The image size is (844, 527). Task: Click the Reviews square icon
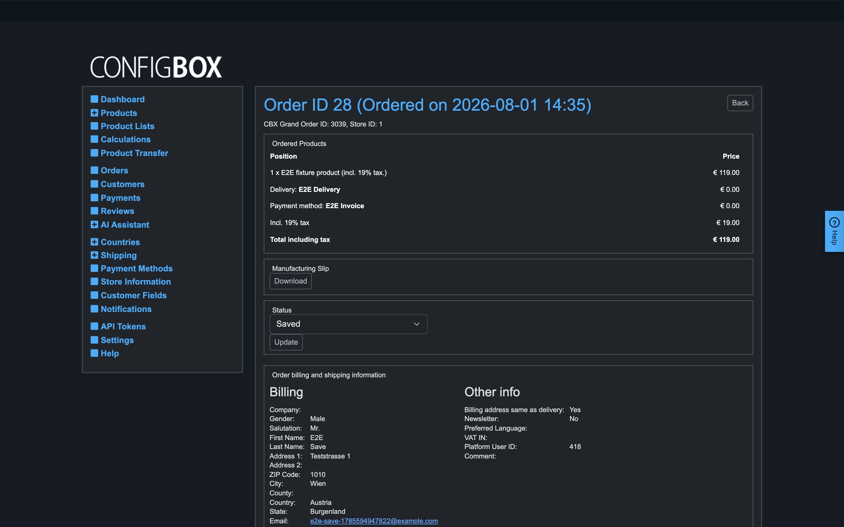click(94, 211)
